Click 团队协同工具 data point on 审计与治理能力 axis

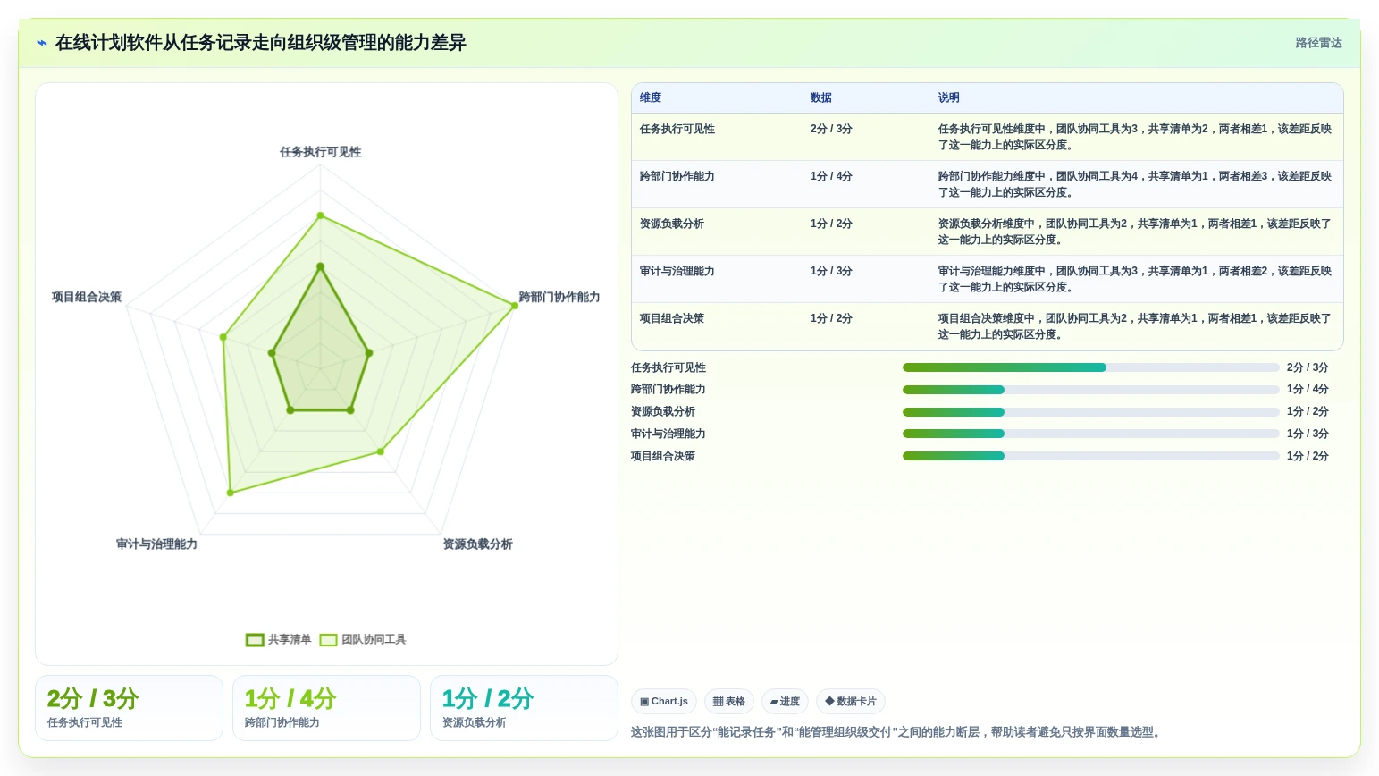click(231, 493)
